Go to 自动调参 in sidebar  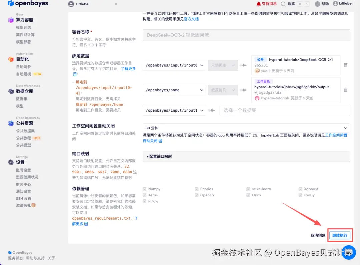tap(23, 67)
